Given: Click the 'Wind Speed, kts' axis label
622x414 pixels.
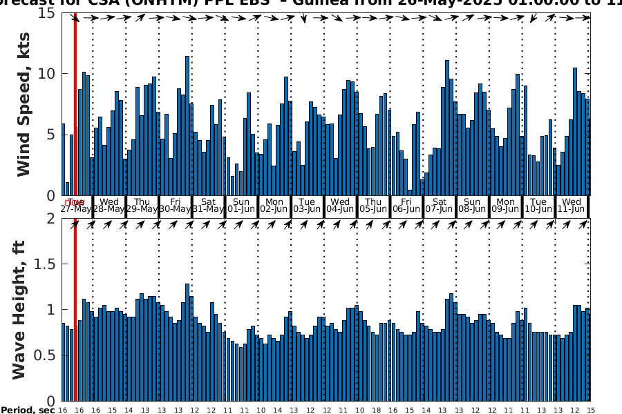Looking at the screenshot, I should 23,104.
